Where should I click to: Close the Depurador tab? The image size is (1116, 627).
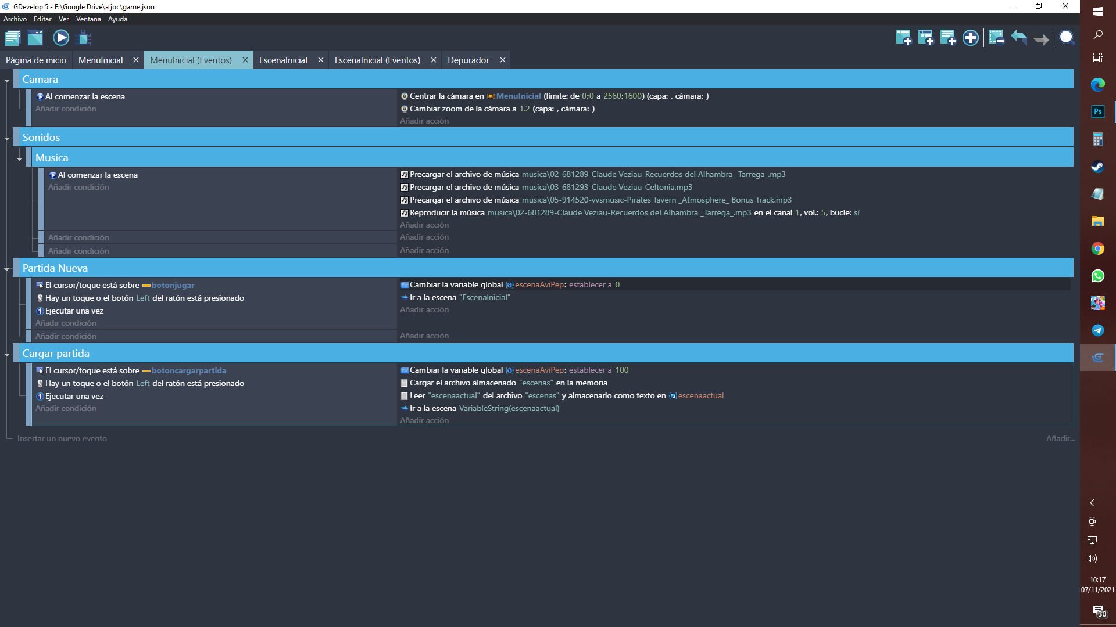[503, 60]
